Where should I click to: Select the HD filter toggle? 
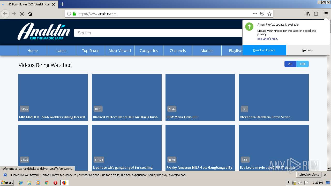(x=303, y=64)
